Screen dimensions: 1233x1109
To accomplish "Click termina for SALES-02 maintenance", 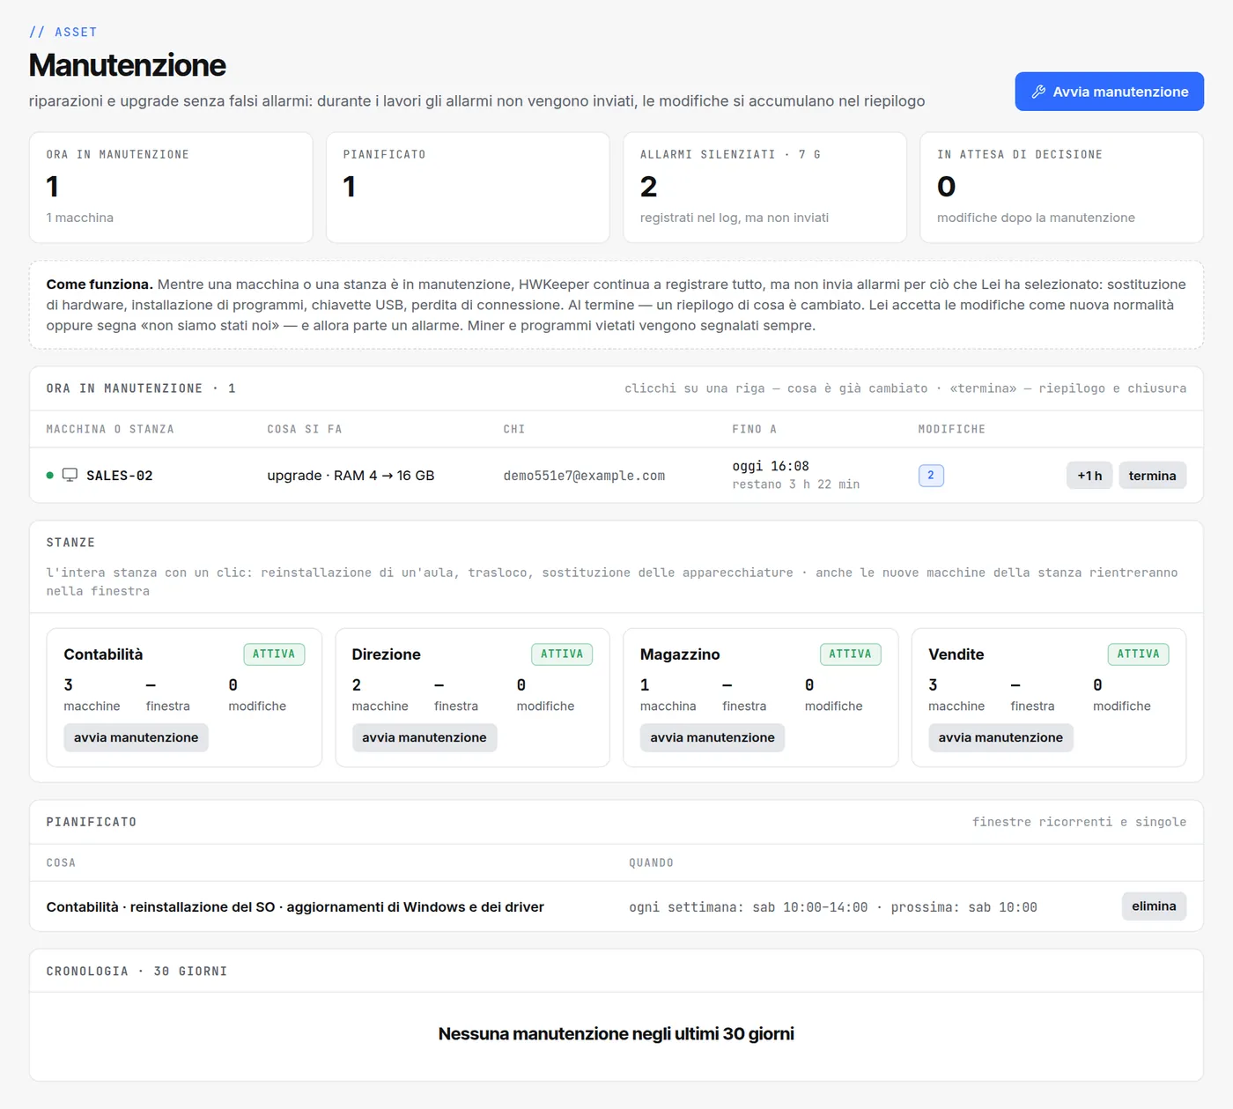I will point(1152,476).
